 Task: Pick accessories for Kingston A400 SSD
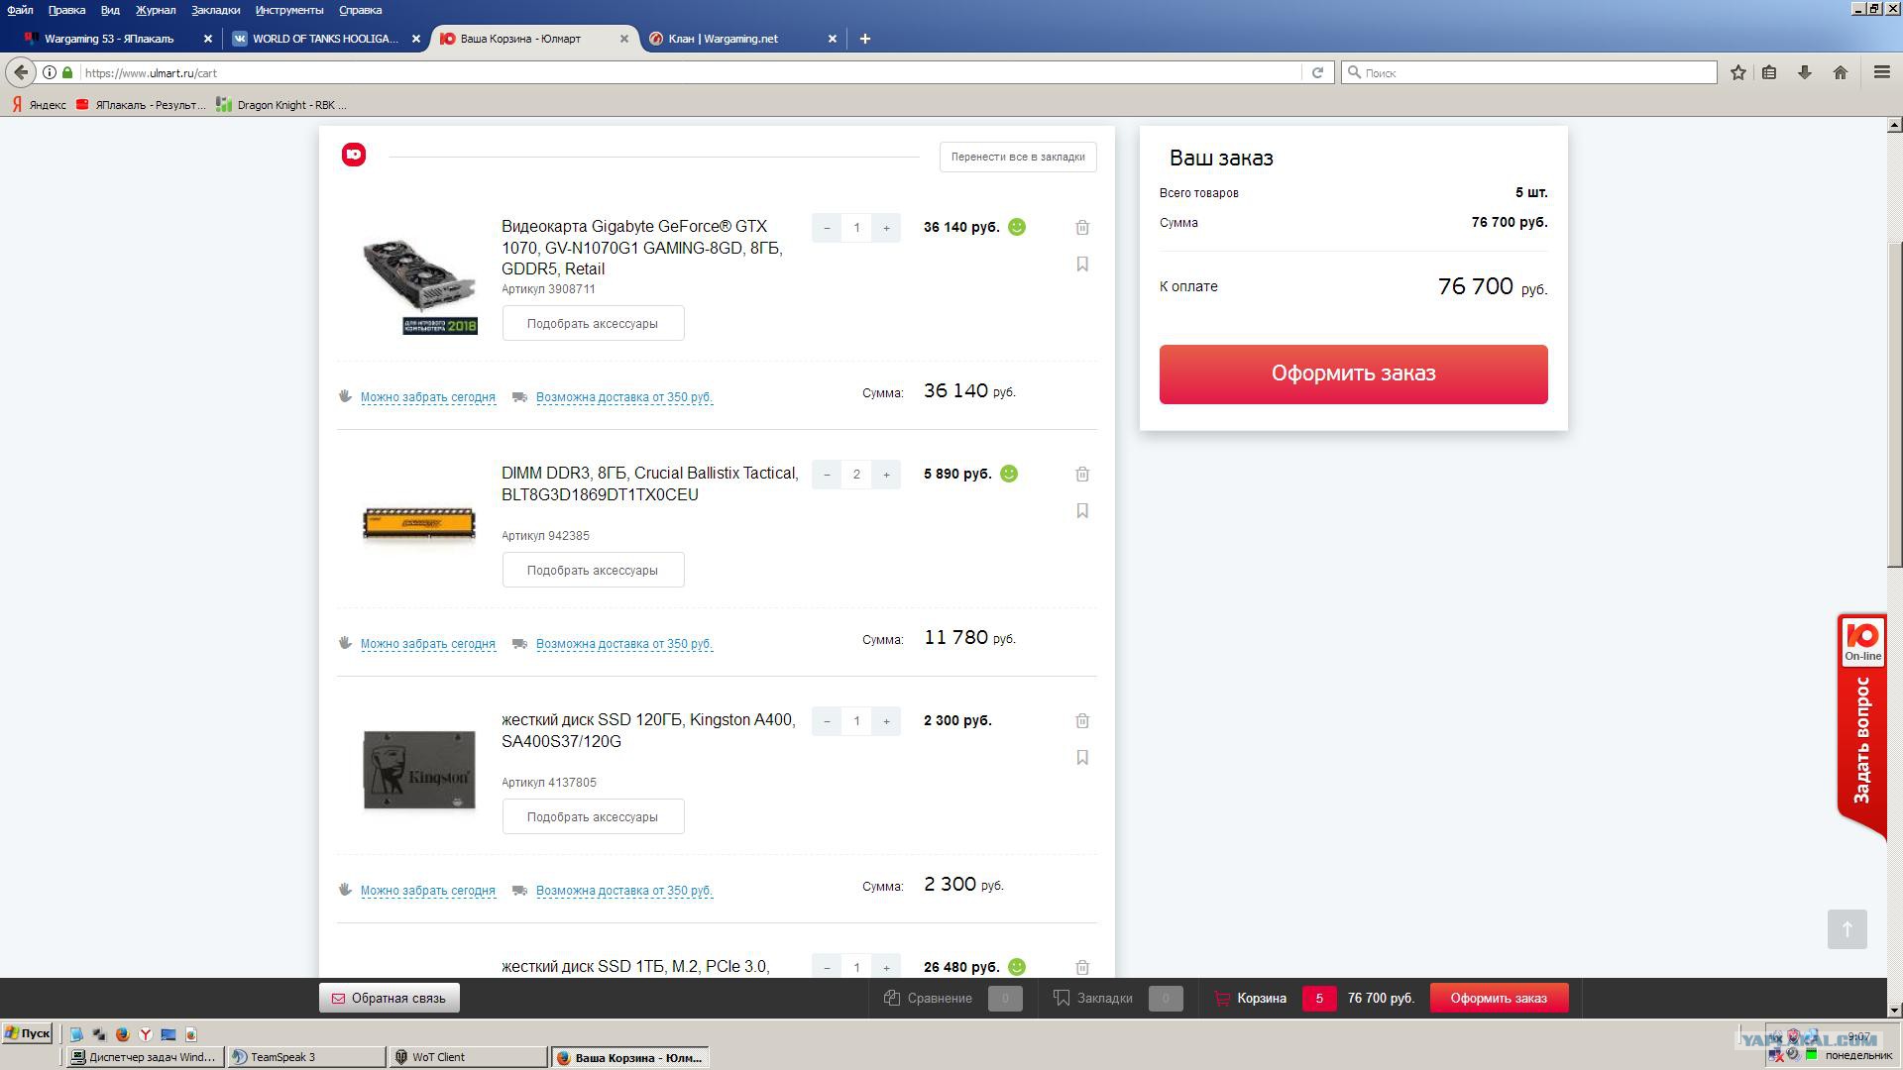pos(593,817)
